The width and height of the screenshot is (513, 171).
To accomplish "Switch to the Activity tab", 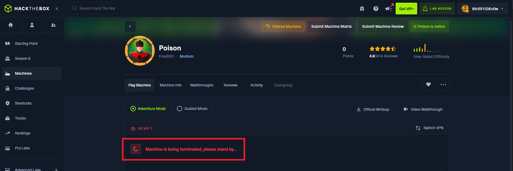I will click(257, 85).
